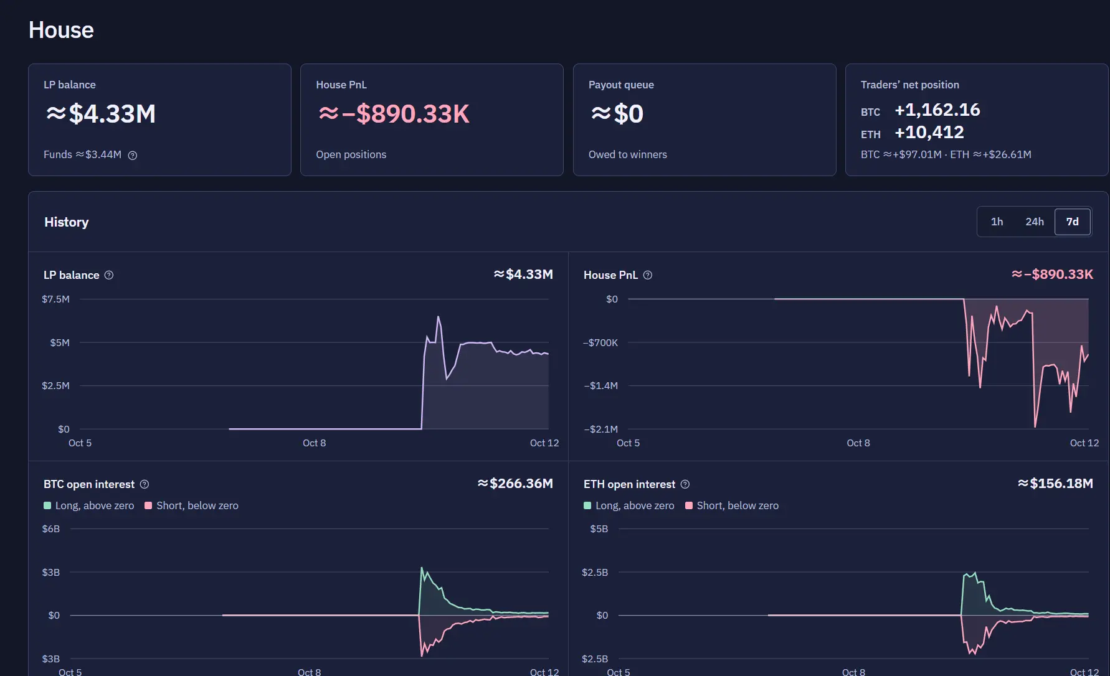Screen dimensions: 1110x676
Task: Click 'Payout queue' card title
Action: click(x=621, y=85)
